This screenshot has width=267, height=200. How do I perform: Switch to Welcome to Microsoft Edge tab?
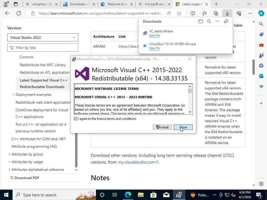pyautogui.click(x=117, y=4)
